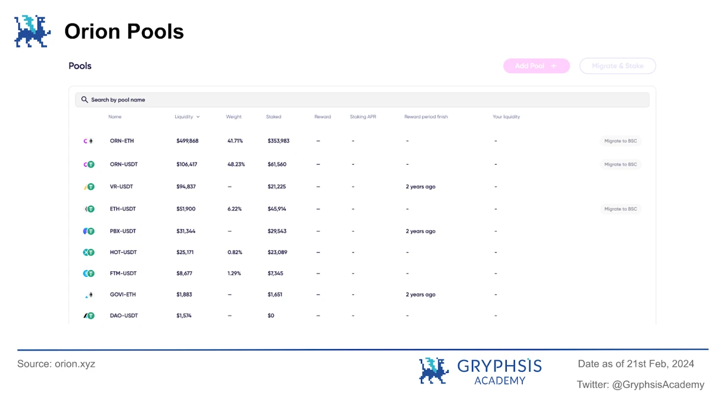Select the VR-USDT pool name

[121, 187]
